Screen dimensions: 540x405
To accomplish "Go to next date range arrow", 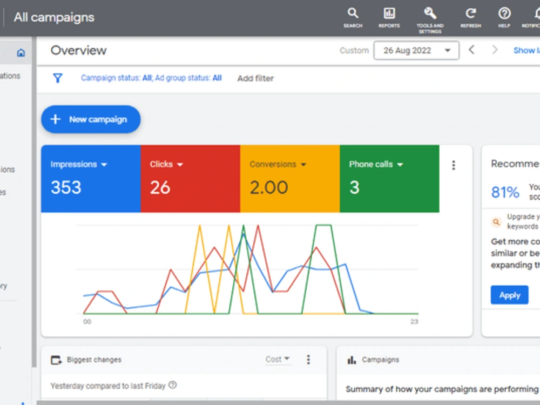I will tap(495, 50).
